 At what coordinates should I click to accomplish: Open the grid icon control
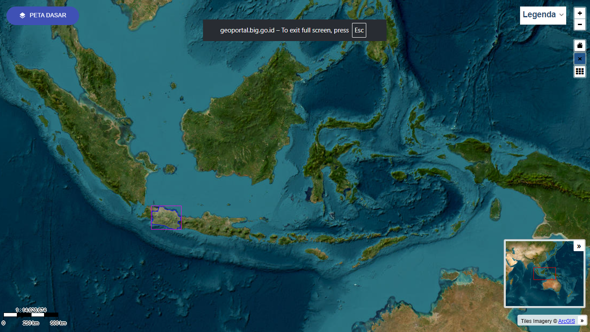pyautogui.click(x=580, y=71)
